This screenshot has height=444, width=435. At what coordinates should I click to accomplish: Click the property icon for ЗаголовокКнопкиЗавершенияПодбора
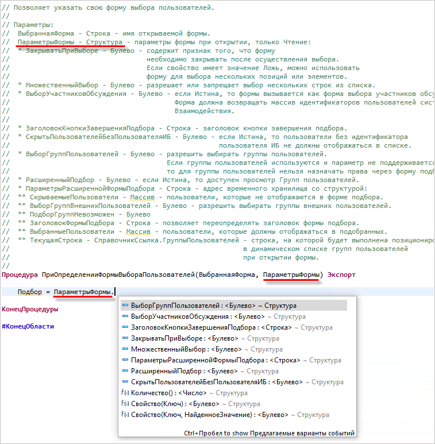coord(125,327)
